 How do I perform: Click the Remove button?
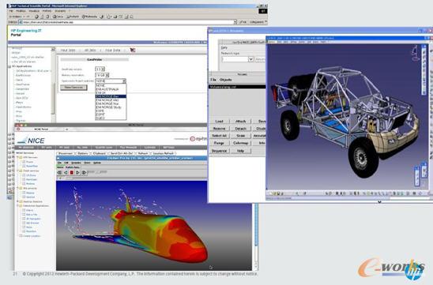219,129
